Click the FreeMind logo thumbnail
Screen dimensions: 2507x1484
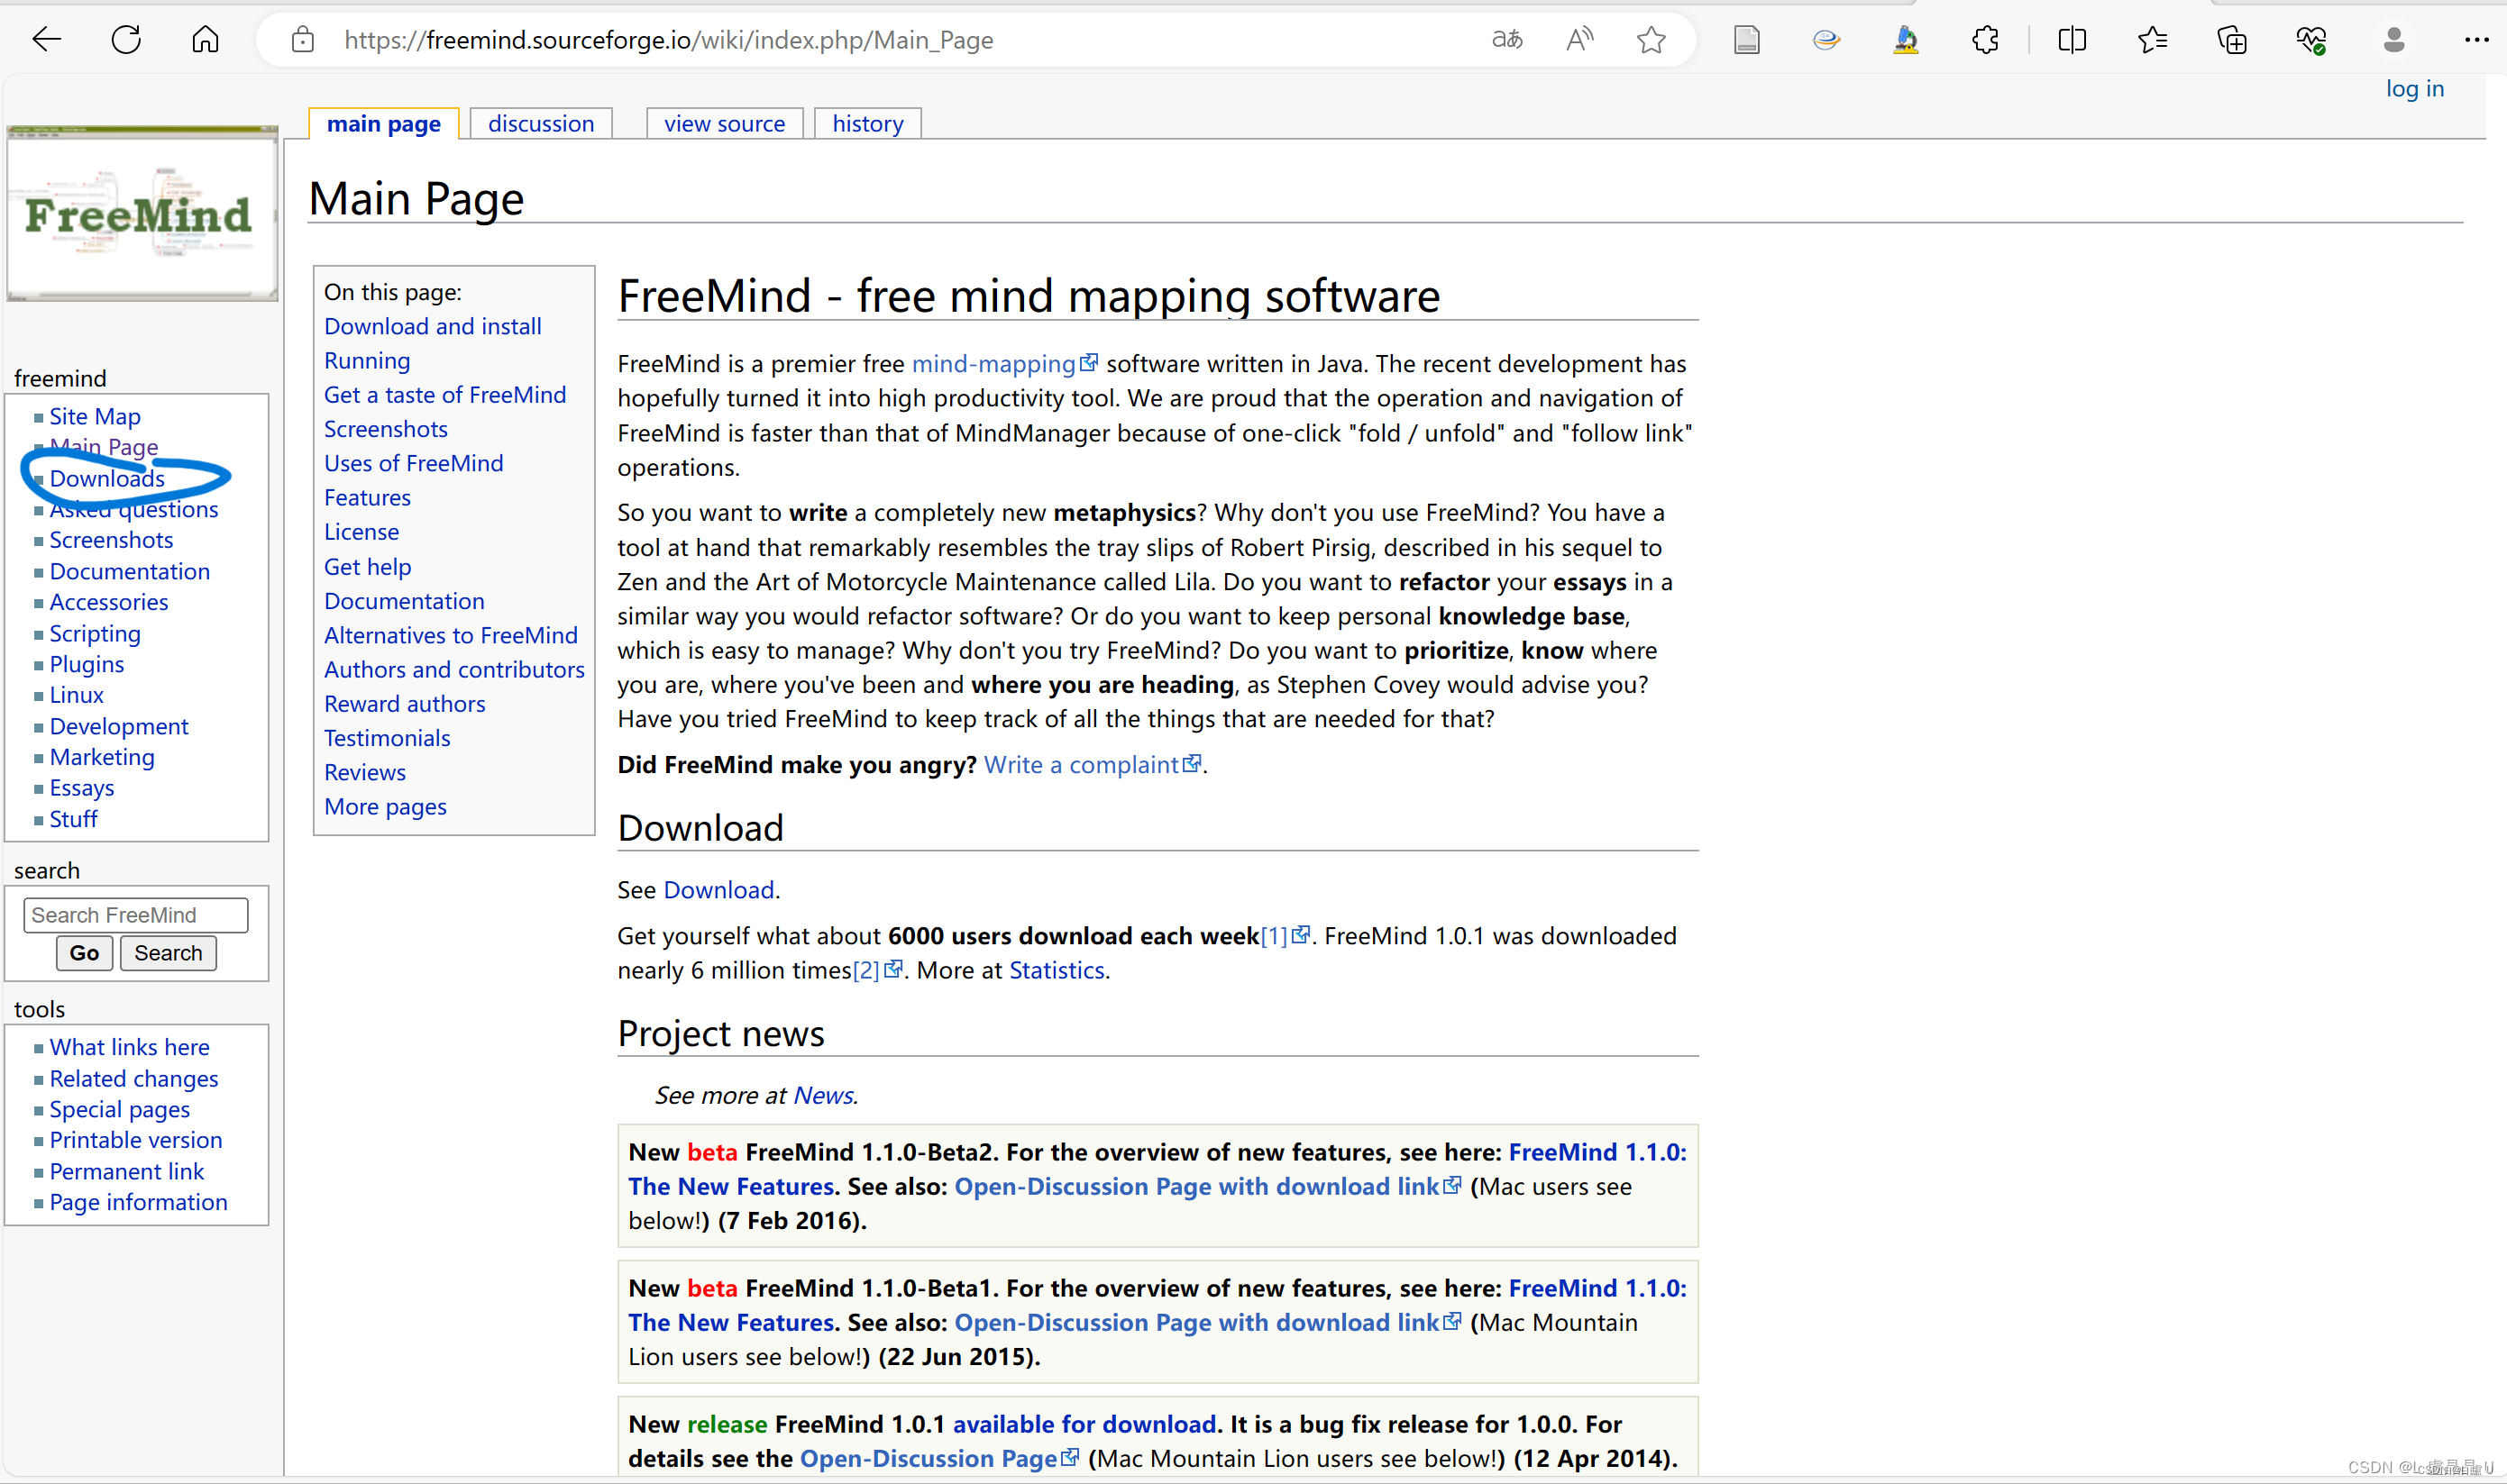[142, 213]
